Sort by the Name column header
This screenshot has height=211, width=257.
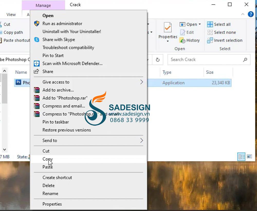[21, 72]
